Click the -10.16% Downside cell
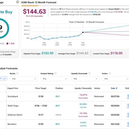Image resolution: width=129 pixels, height=129 pixels. coord(83,115)
